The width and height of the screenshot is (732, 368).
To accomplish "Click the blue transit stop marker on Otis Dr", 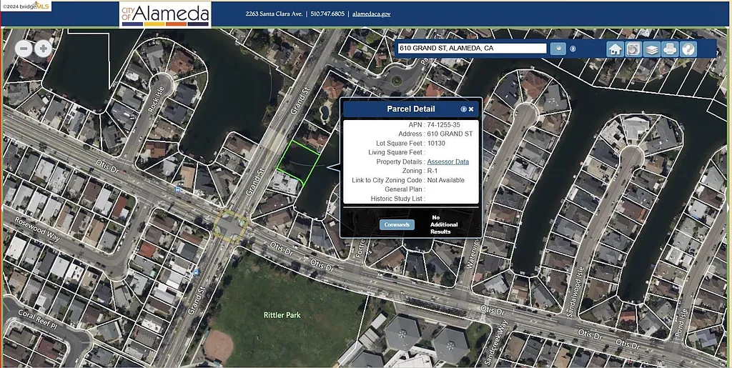I will [x=177, y=189].
